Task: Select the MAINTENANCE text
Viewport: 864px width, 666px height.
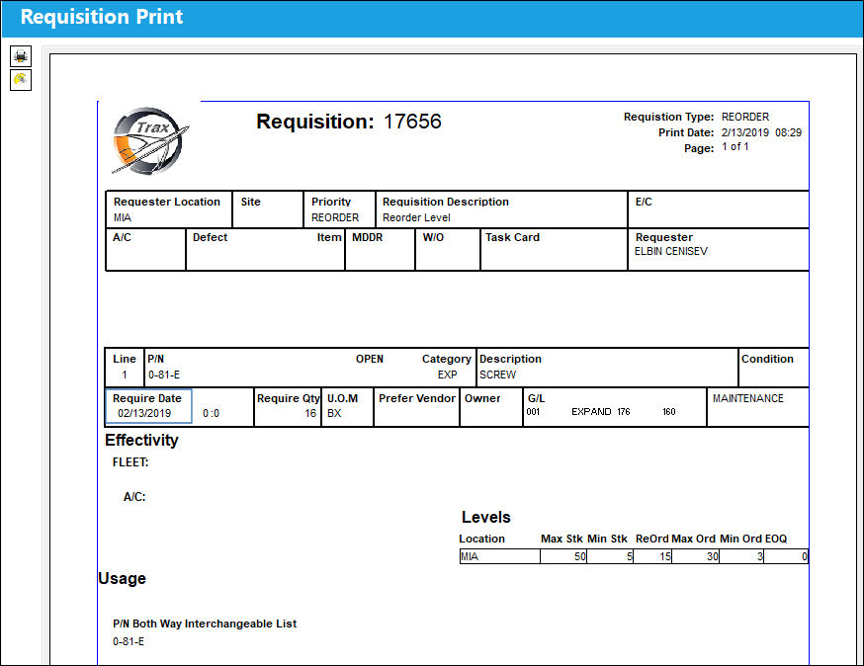Action: (747, 398)
